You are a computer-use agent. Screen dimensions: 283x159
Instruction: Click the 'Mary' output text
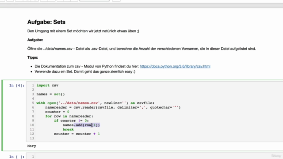tap(32, 146)
